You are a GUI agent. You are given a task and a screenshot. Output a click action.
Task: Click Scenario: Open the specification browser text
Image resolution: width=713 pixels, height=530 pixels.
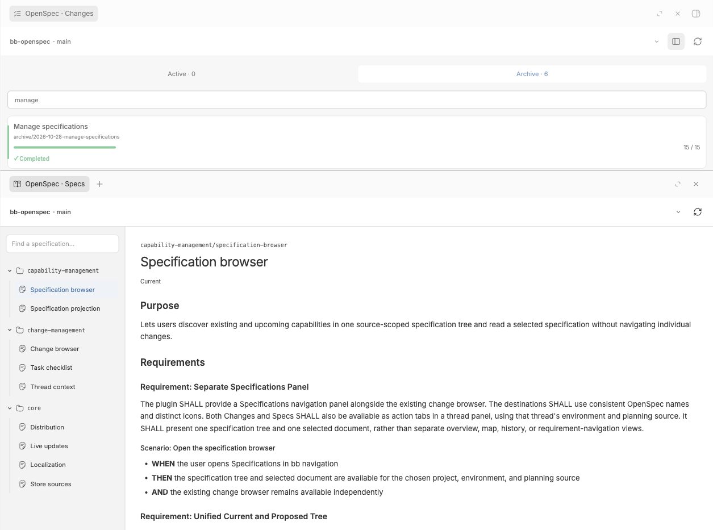point(207,448)
